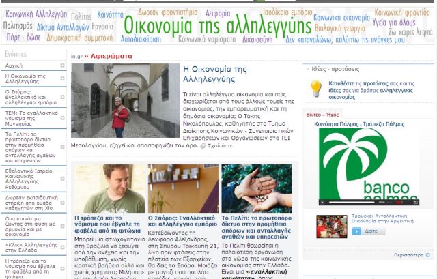Click the arrow icon on the Αρχική row
The image size is (437, 279).
[x=62, y=65]
